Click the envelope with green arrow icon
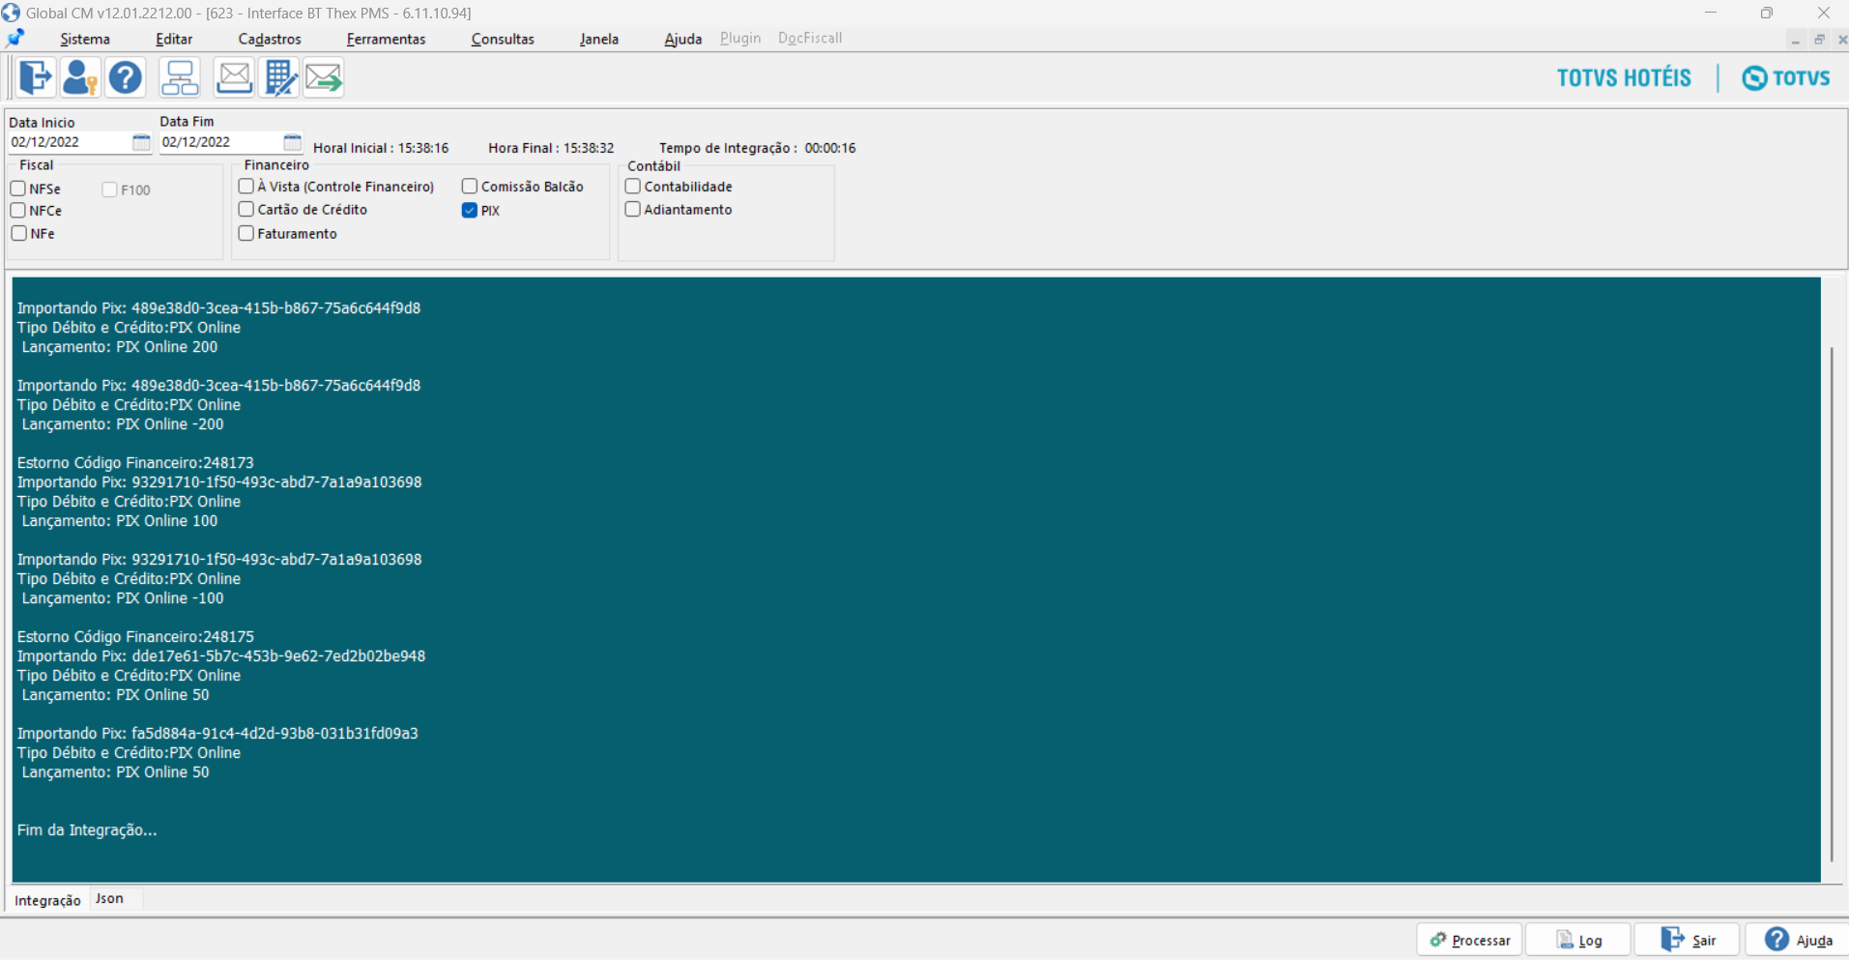Viewport: 1849px width, 960px height. pyautogui.click(x=324, y=77)
